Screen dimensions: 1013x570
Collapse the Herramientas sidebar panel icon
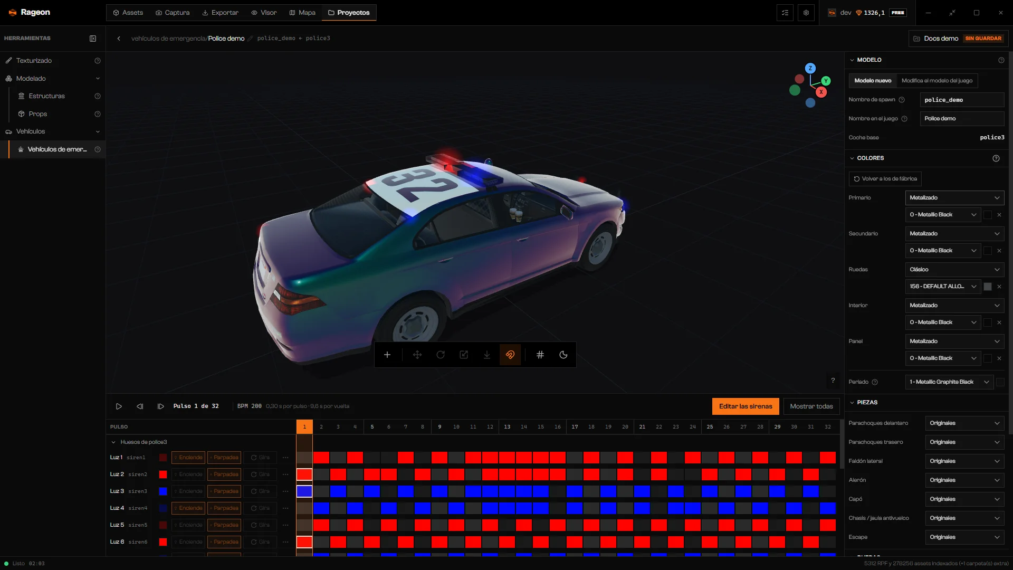93,39
